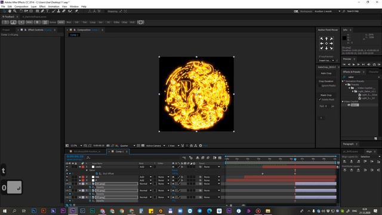Screen dimensions: 382x215
Task: Jump to first frame in Preview
Action: click(x=344, y=64)
